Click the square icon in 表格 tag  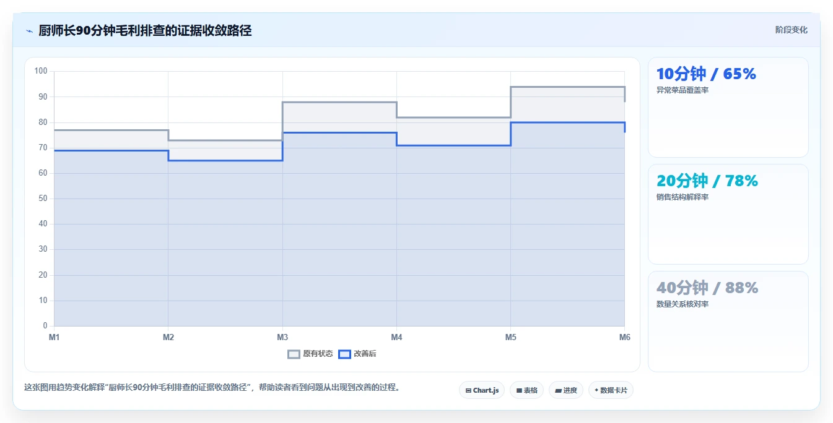[x=519, y=391]
